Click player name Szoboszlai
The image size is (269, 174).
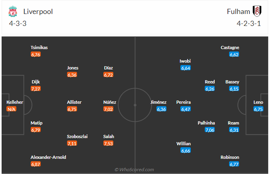tap(77, 136)
